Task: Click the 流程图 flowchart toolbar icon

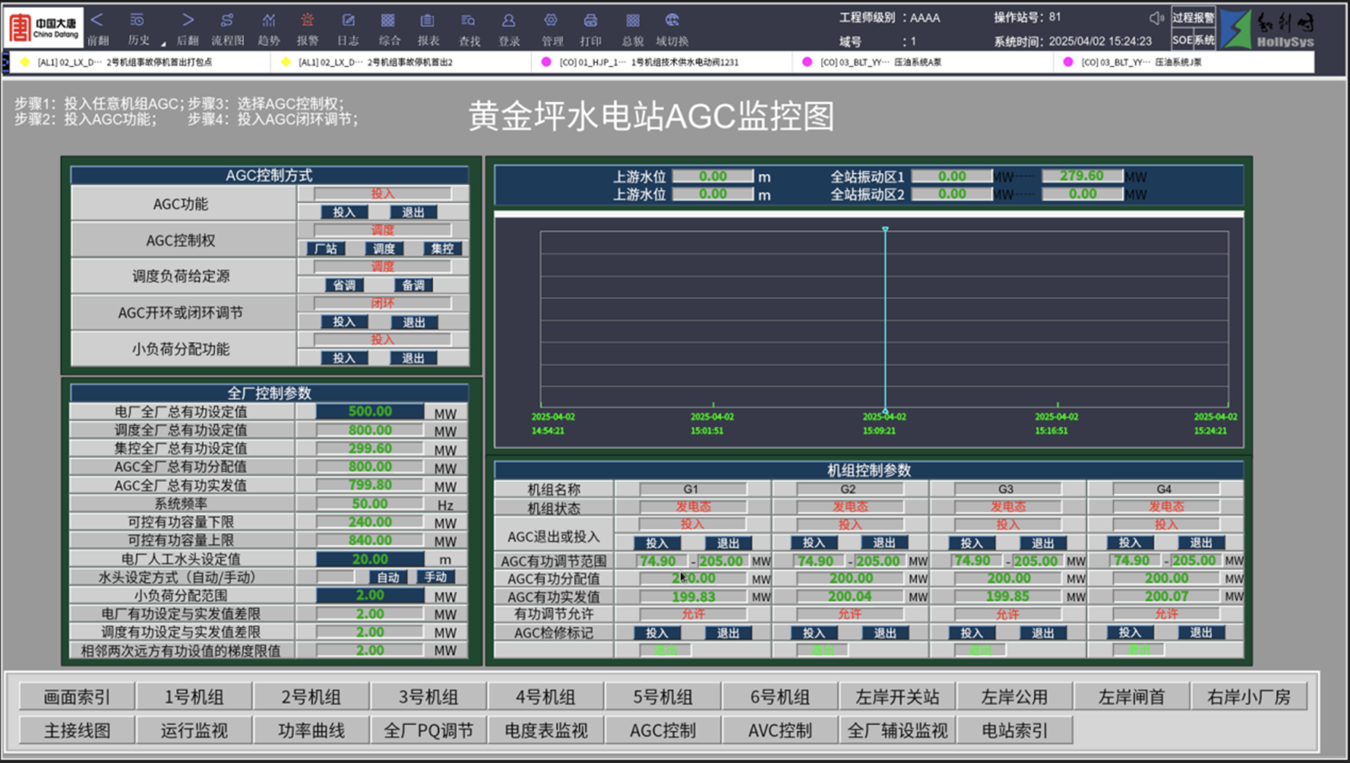Action: coord(227,21)
